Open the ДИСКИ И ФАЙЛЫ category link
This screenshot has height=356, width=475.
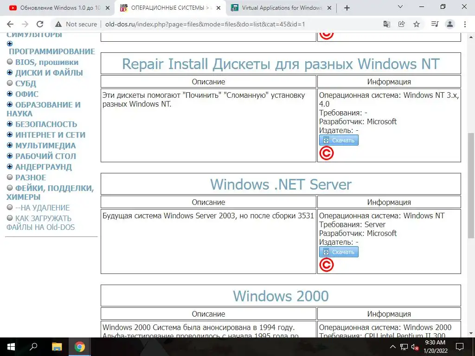pos(49,73)
